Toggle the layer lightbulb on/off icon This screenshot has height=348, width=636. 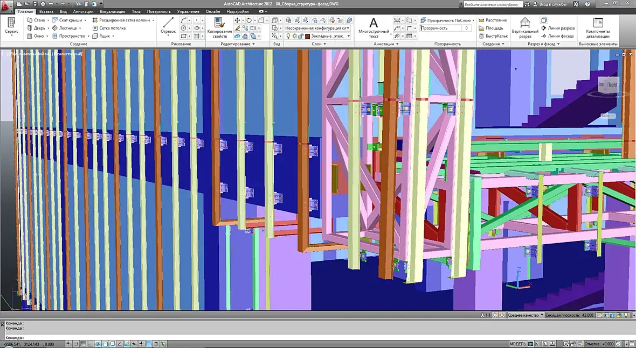pyautogui.click(x=288, y=36)
